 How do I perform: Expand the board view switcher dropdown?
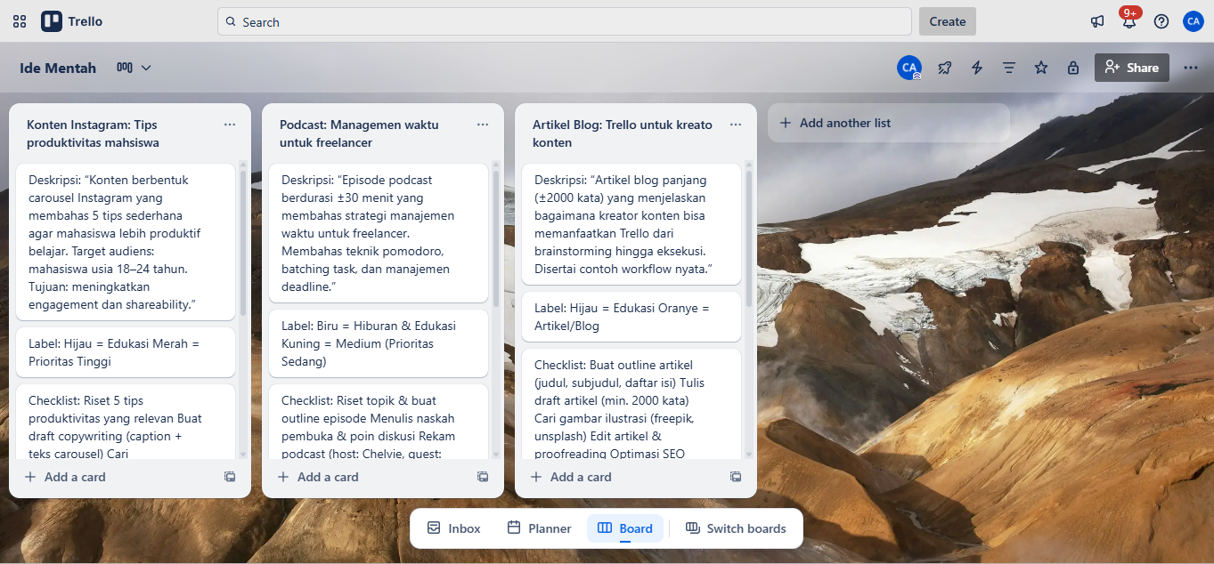click(134, 68)
